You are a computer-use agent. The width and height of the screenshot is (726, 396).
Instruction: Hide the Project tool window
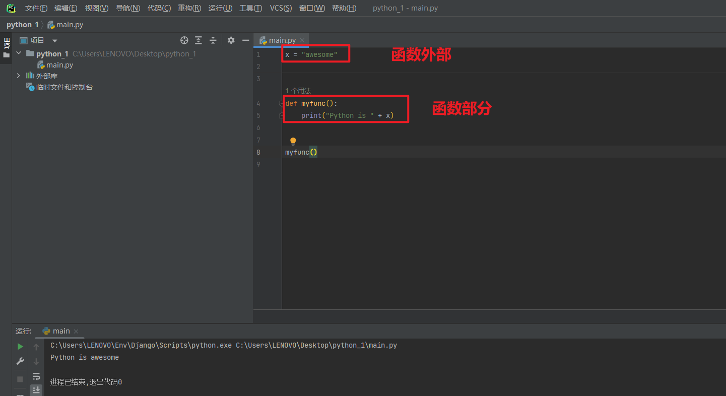point(246,40)
